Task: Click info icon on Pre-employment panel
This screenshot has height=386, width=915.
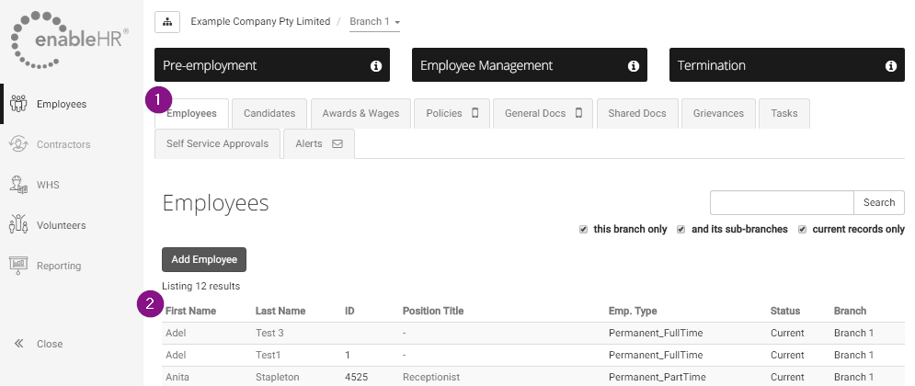Action: coord(375,66)
